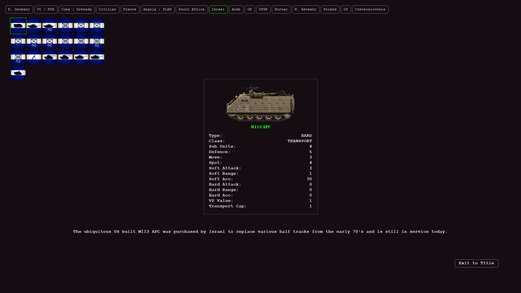Select the second-row plain infantry icon without HQ

tap(18, 42)
